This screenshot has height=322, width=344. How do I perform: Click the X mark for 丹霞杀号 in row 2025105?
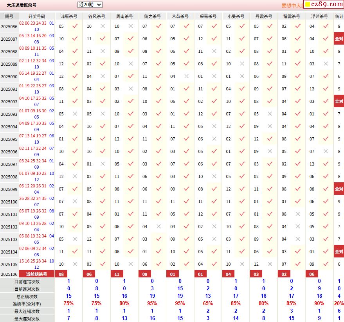pyautogui.click(x=270, y=264)
